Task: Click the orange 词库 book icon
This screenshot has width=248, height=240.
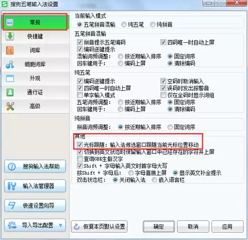Action: [10, 50]
